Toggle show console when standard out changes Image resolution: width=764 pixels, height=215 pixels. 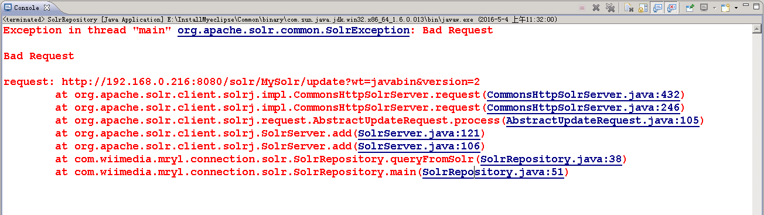(657, 8)
